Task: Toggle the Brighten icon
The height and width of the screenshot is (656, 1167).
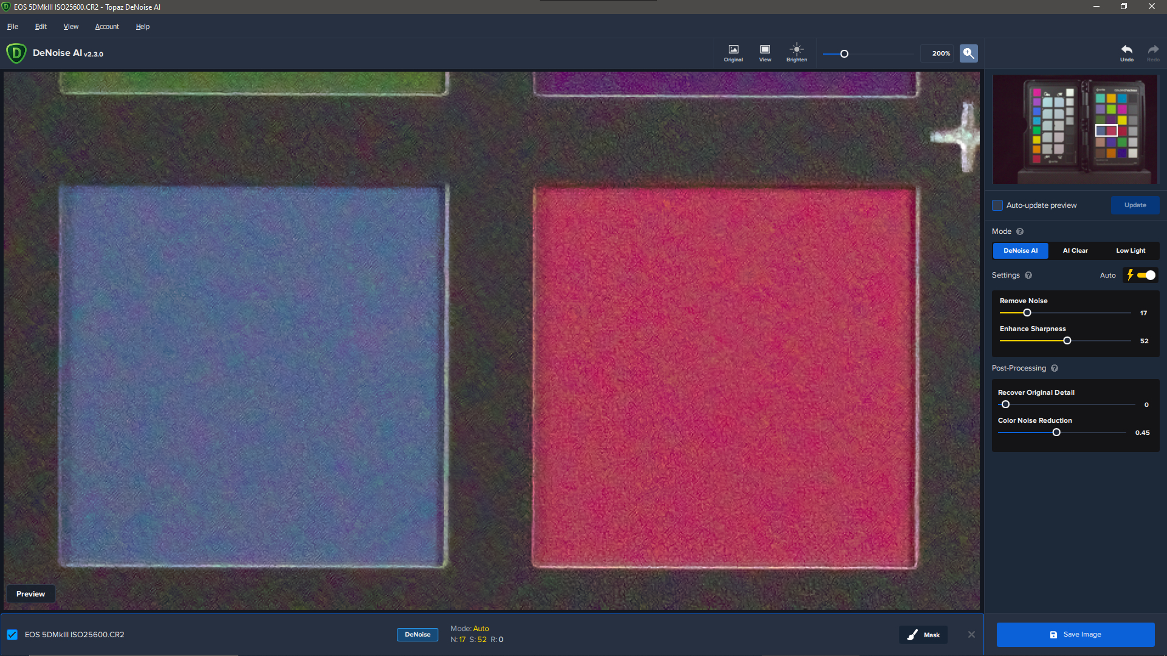Action: click(796, 52)
